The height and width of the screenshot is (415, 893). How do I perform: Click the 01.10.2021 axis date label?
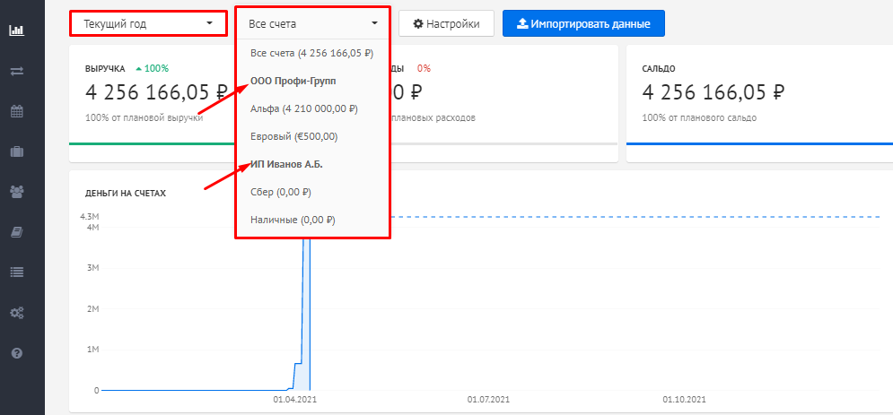pyautogui.click(x=684, y=400)
